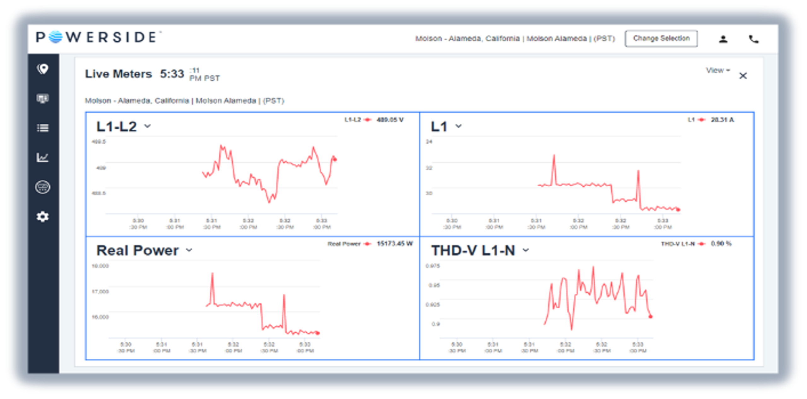Screen dimensions: 807x399
Task: Toggle the Real Power legend series marker
Action: [367, 244]
